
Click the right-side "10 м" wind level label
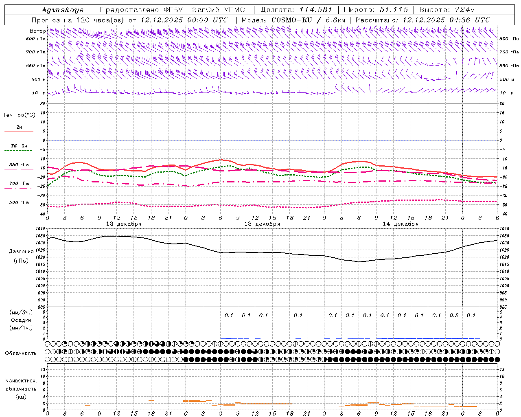pos(507,93)
